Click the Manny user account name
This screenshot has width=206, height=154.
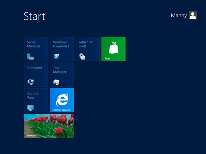(179, 16)
